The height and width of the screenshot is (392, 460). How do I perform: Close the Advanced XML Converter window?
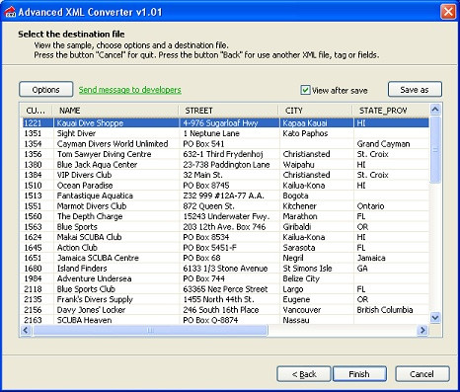448,12
